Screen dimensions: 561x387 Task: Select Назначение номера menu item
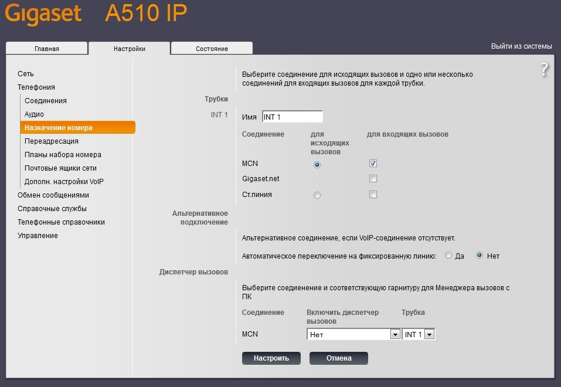(78, 127)
